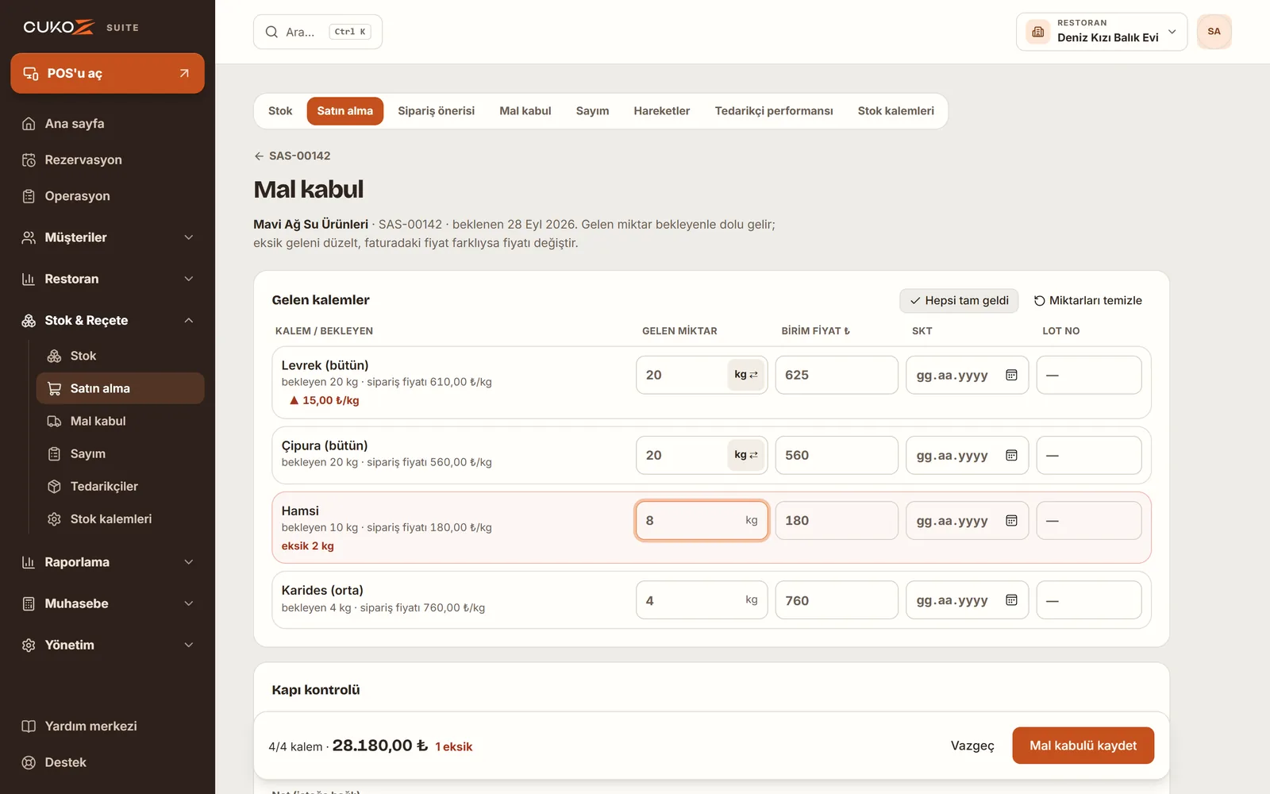Open Tedarikçiler in the sidebar
This screenshot has width=1270, height=794.
tap(120, 486)
